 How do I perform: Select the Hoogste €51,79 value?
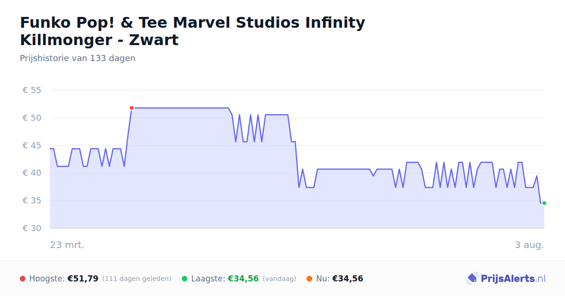click(x=83, y=279)
